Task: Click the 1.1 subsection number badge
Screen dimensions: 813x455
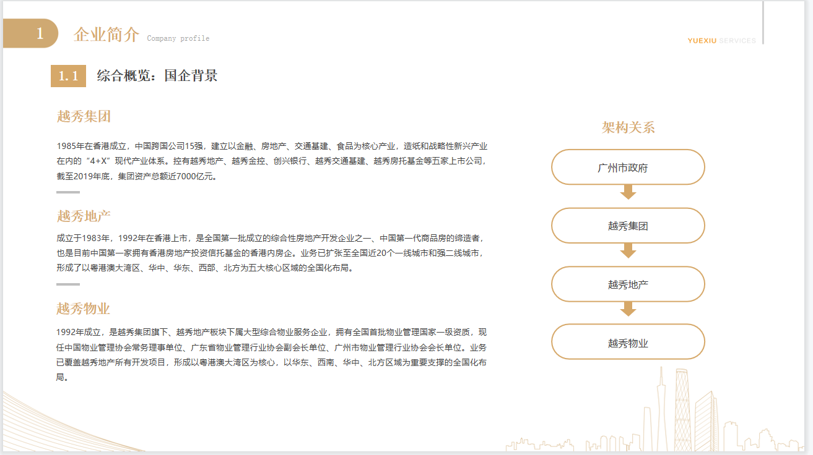Action: click(68, 76)
